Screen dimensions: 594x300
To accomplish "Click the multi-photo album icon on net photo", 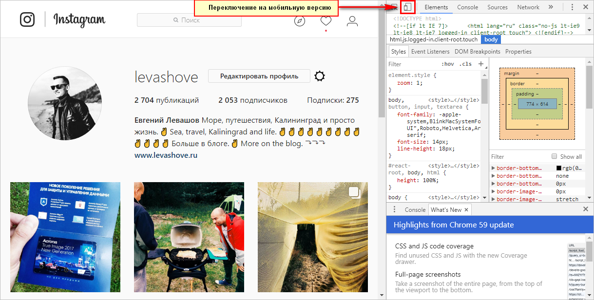I will pyautogui.click(x=354, y=192).
